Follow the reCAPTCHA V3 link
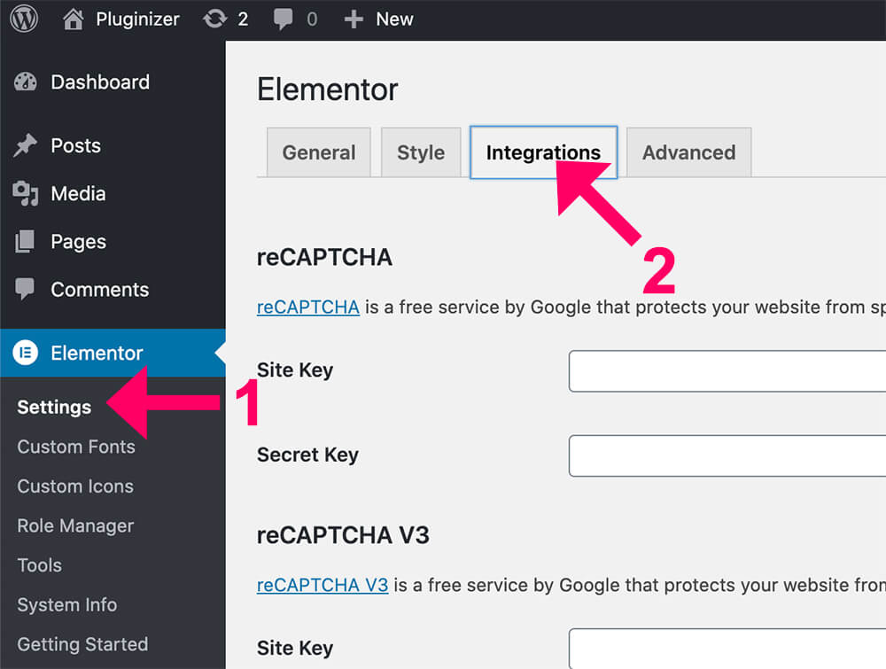Image resolution: width=886 pixels, height=669 pixels. pos(323,585)
